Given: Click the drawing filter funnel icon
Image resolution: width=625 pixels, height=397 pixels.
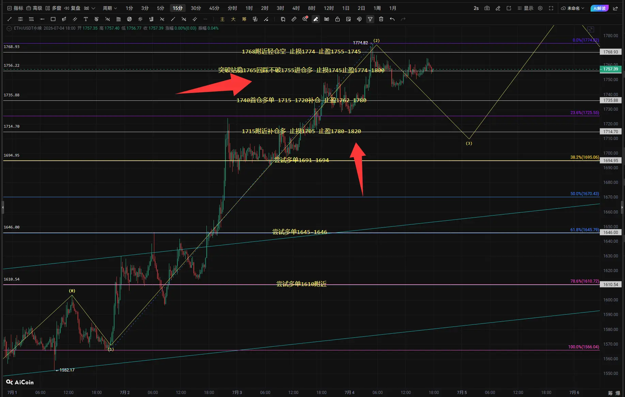Looking at the screenshot, I should (x=370, y=19).
